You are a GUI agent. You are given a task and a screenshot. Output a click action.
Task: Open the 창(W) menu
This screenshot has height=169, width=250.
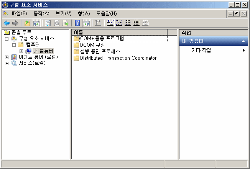(84, 14)
